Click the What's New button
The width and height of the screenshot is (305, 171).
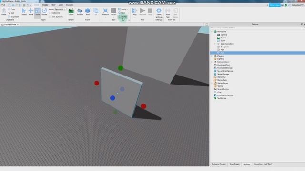point(274,5)
